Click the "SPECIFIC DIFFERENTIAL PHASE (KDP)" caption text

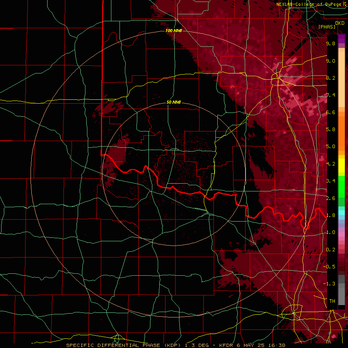(x=124, y=345)
